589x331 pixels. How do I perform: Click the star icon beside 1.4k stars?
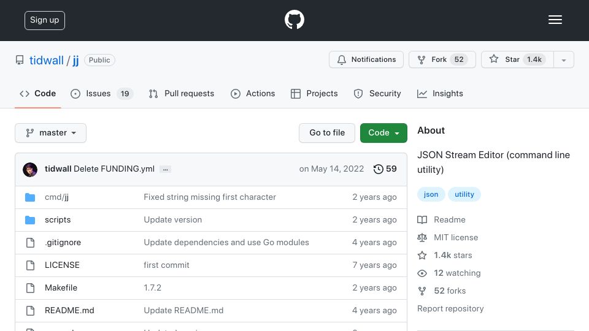point(422,256)
